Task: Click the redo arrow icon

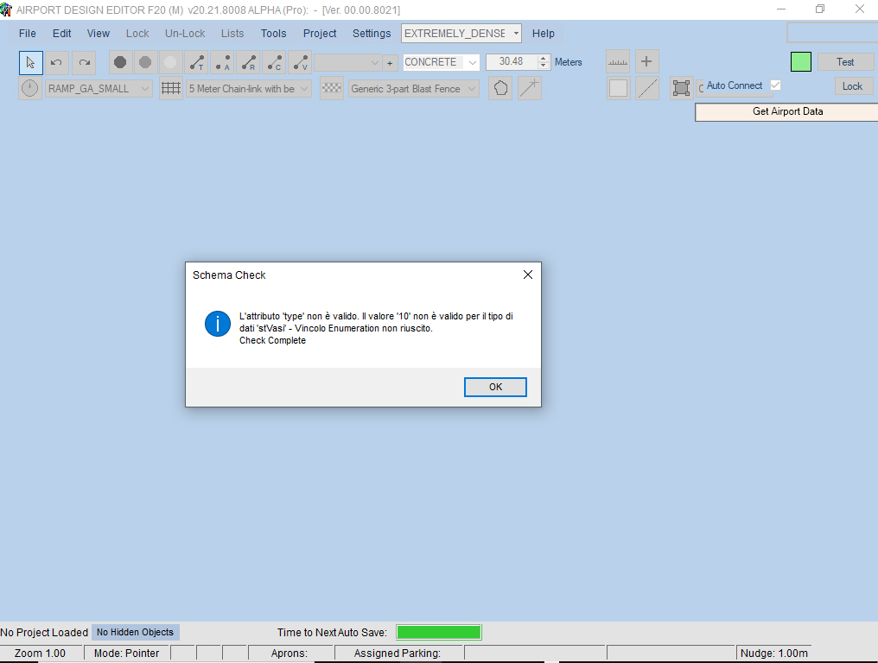Action: tap(84, 63)
